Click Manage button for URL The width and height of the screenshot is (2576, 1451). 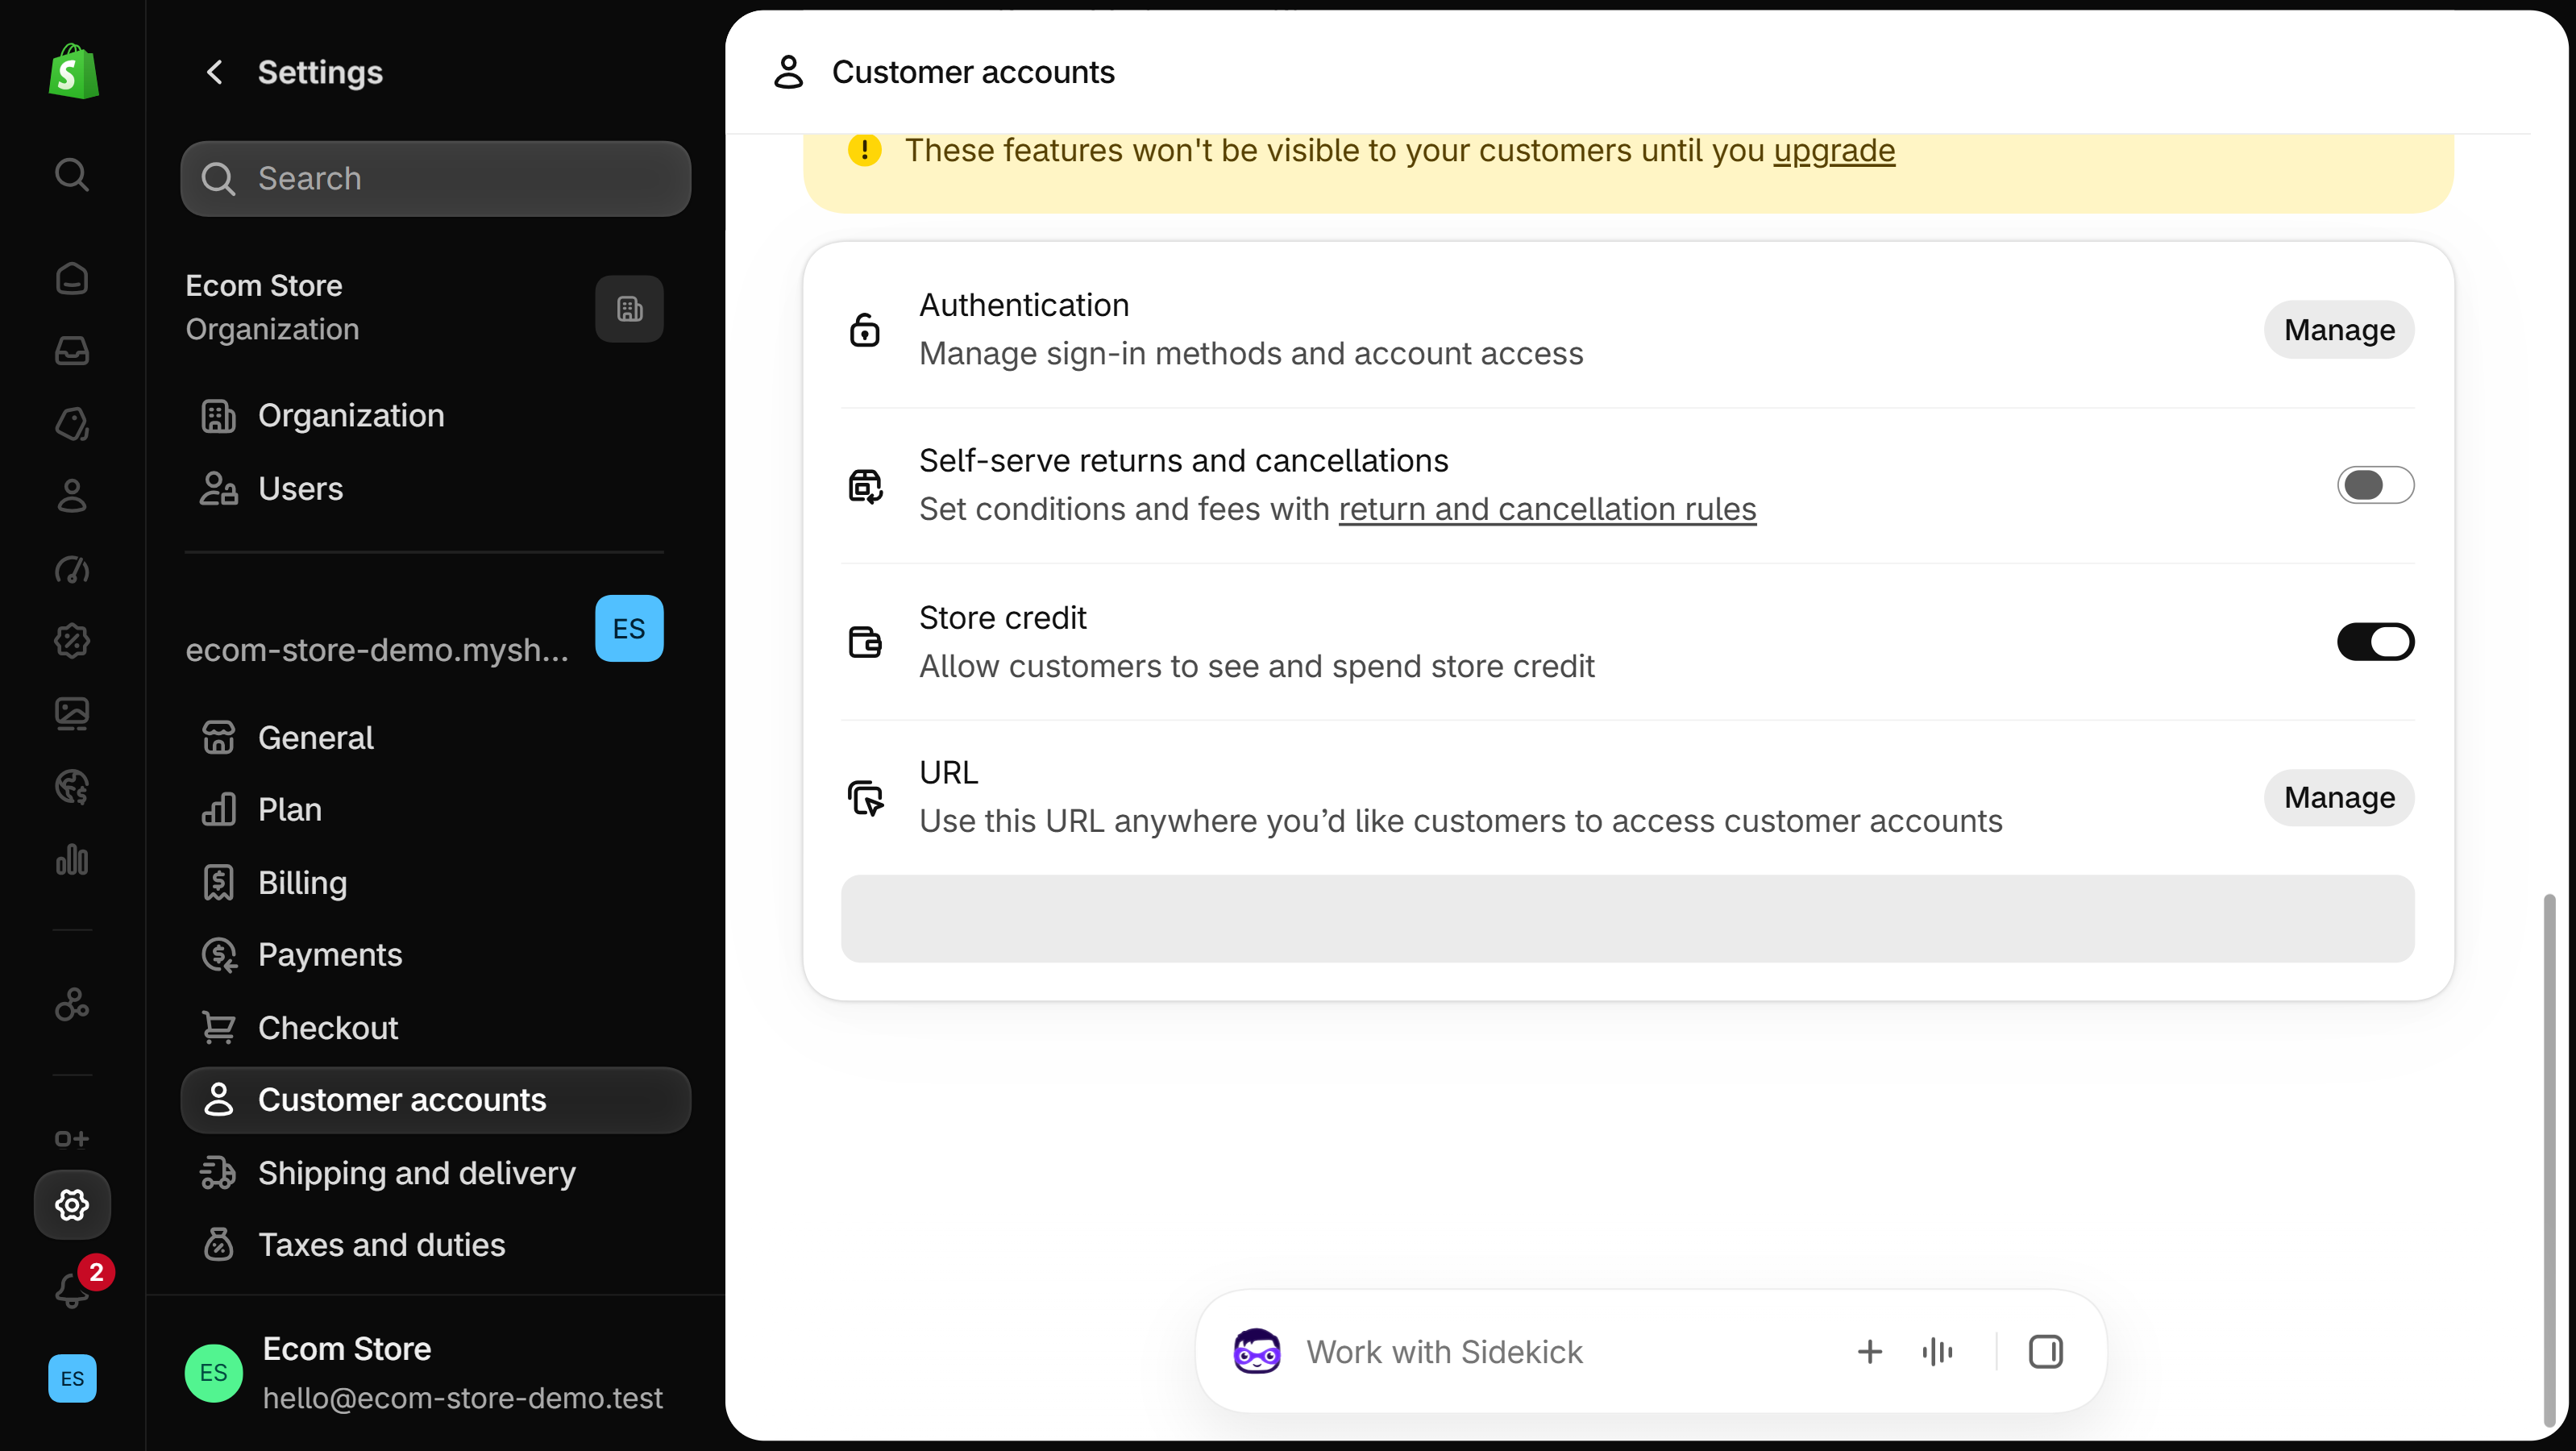(x=2338, y=798)
